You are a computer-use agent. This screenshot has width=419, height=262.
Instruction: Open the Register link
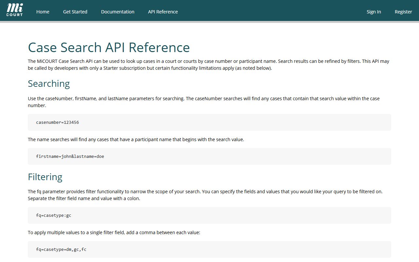coord(403,12)
